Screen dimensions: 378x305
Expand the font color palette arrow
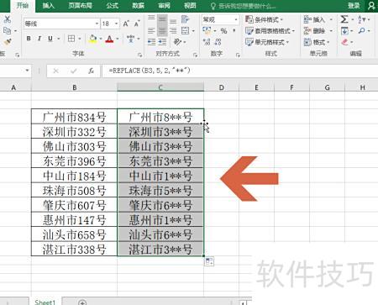coord(118,39)
